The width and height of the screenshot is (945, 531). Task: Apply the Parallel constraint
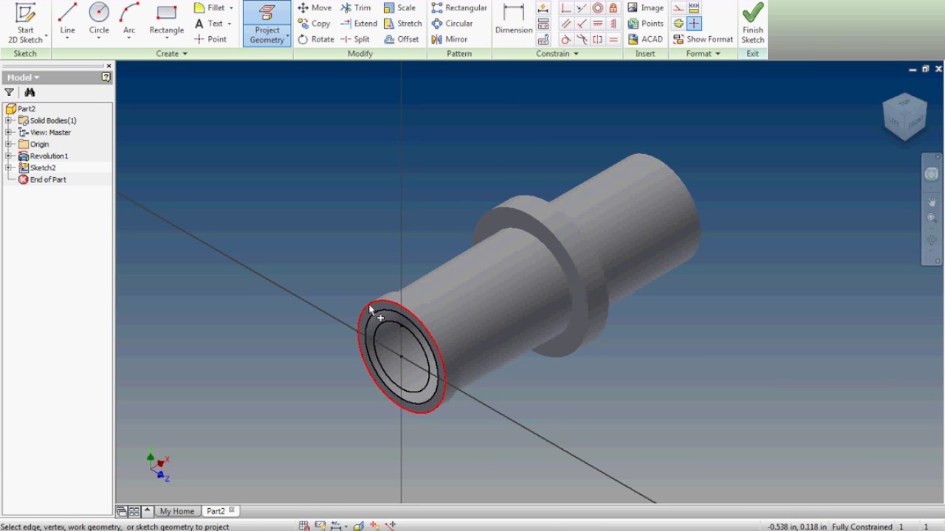pos(566,24)
